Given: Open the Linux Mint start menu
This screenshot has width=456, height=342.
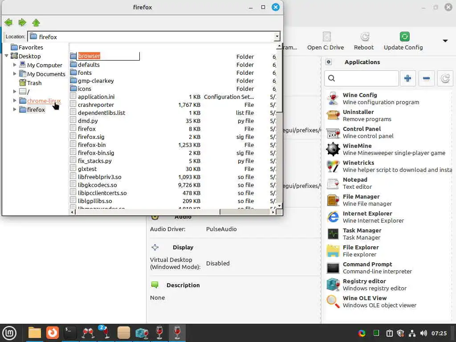Looking at the screenshot, I should pos(9,333).
